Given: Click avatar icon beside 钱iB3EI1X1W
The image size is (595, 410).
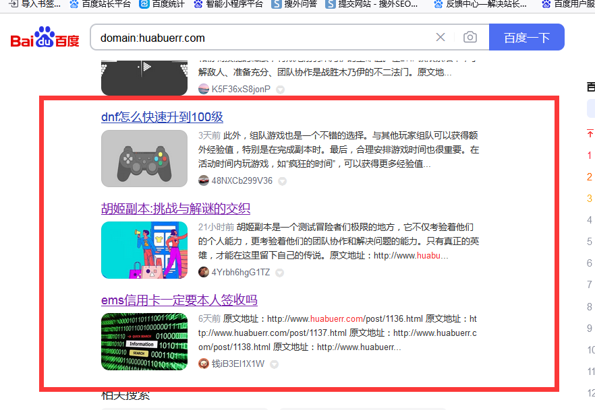Looking at the screenshot, I should pos(204,364).
